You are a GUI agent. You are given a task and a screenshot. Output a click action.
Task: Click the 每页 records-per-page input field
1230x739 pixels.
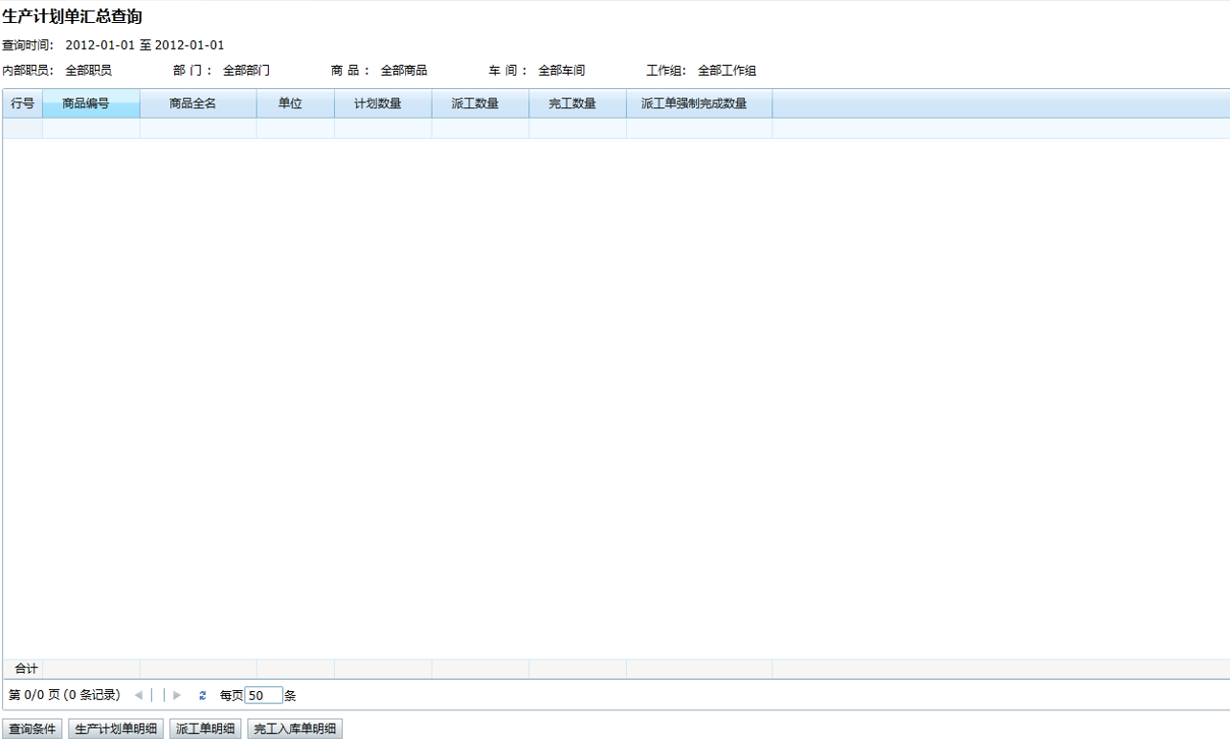[x=263, y=696]
